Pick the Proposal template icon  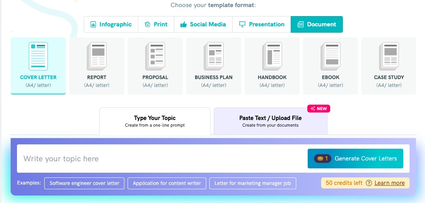155,56
